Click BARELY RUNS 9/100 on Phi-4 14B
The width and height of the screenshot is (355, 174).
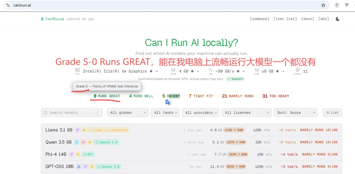click(x=320, y=155)
